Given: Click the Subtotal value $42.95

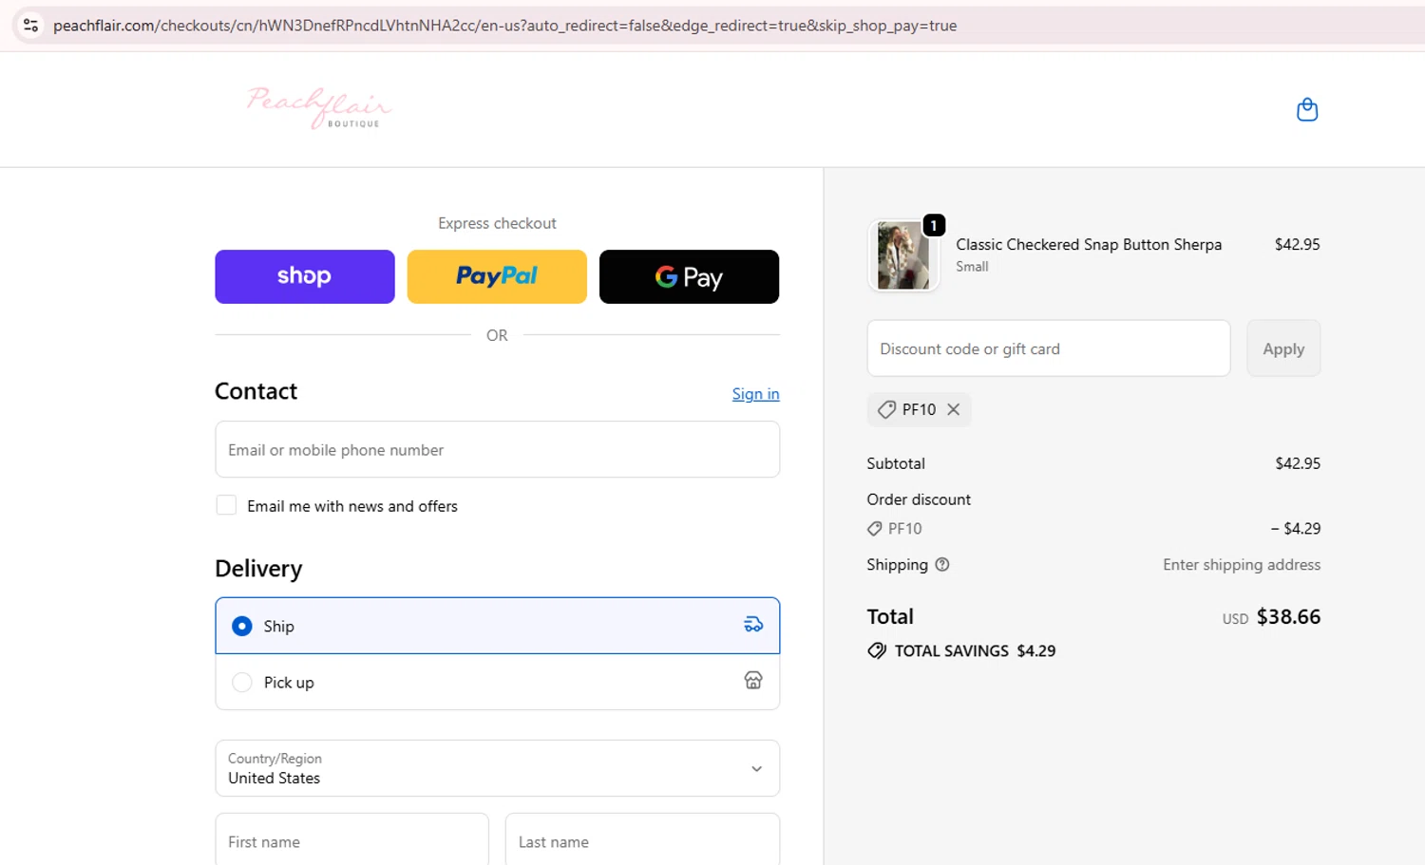Looking at the screenshot, I should pyautogui.click(x=1298, y=463).
